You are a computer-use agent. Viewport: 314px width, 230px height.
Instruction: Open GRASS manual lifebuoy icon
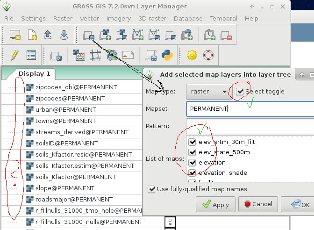pos(208,55)
